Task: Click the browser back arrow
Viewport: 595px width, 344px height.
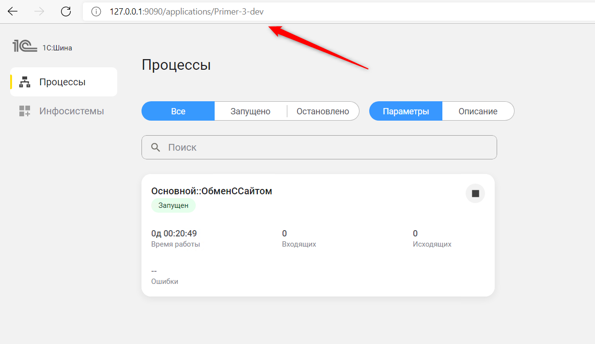Action: (13, 12)
